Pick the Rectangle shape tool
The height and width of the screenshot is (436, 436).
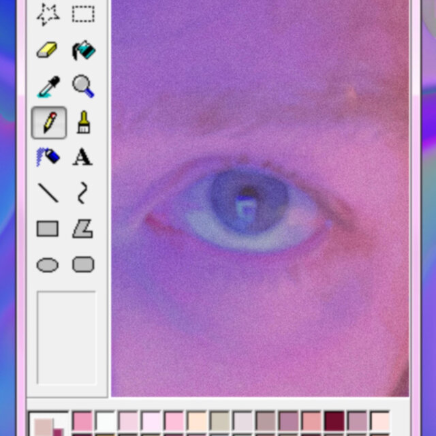(48, 229)
